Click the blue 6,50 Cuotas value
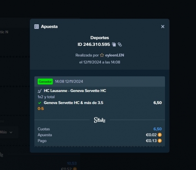This screenshot has height=170, width=196. pyautogui.click(x=158, y=129)
